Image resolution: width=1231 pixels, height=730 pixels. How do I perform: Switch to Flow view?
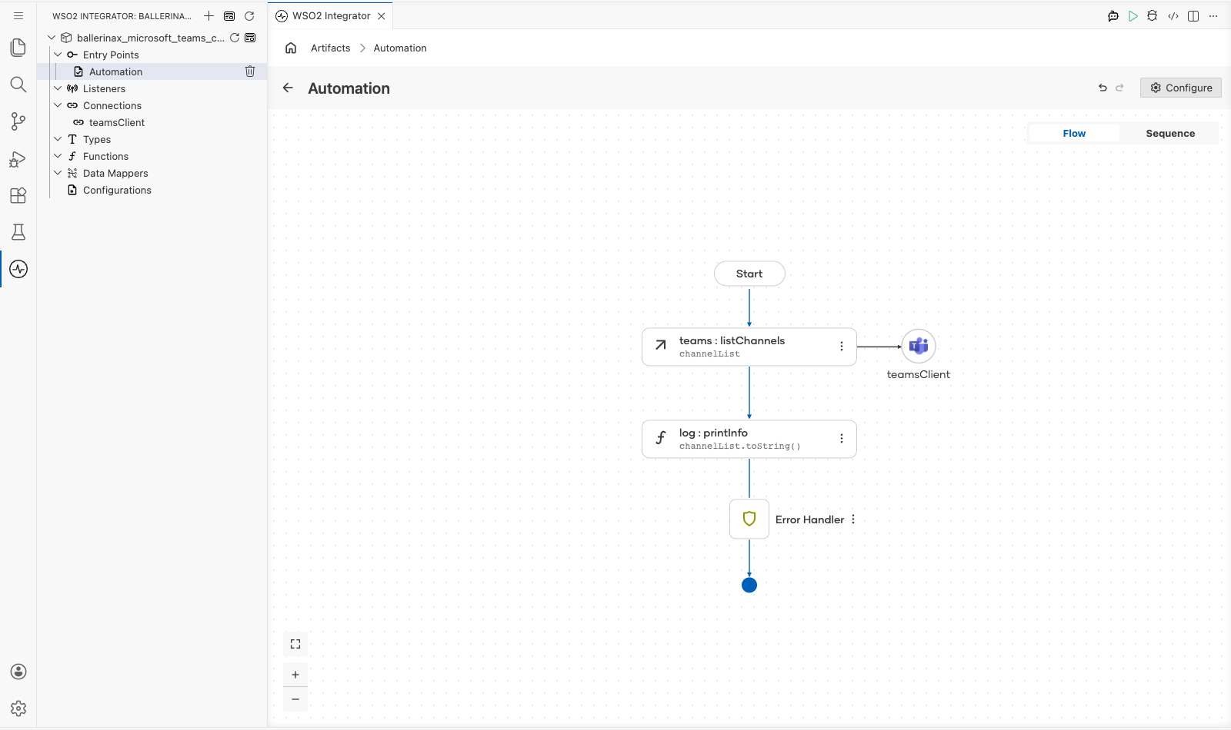(1074, 133)
